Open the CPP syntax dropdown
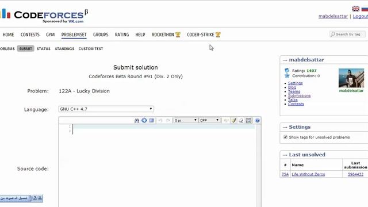The width and height of the screenshot is (368, 207). pos(209,120)
